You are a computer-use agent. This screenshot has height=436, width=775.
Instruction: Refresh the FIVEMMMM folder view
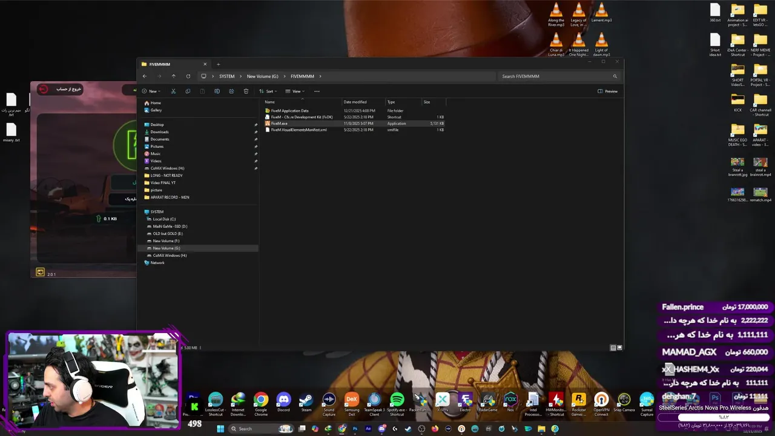(188, 76)
